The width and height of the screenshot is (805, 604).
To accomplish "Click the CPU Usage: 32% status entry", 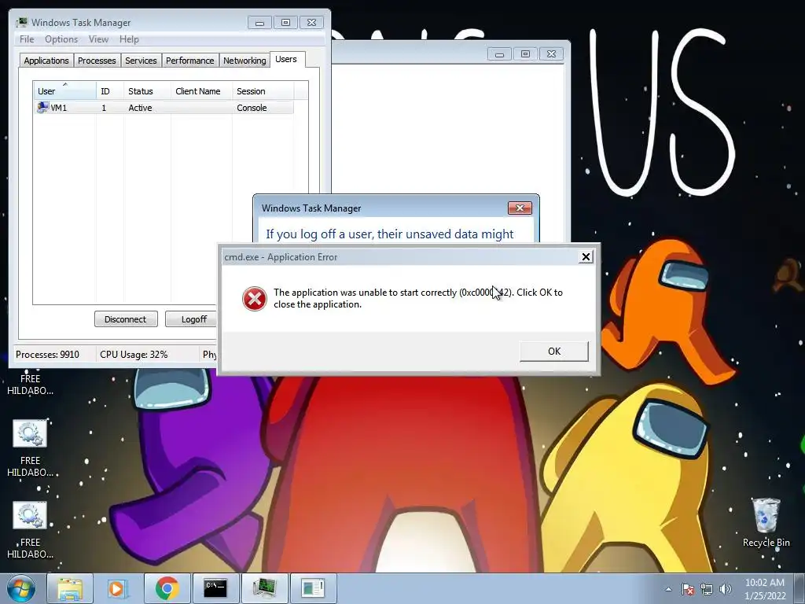I will pos(134,355).
